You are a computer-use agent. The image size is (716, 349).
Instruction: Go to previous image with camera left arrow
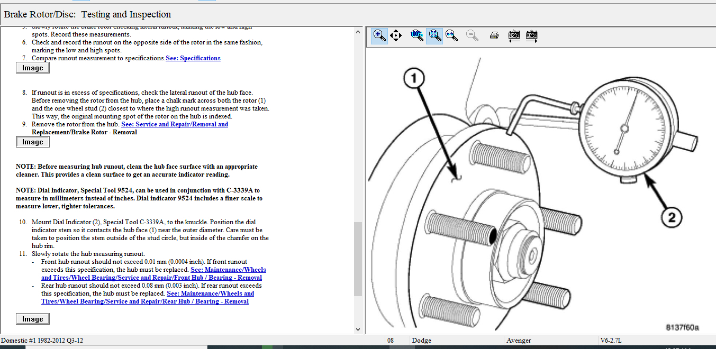coord(514,35)
